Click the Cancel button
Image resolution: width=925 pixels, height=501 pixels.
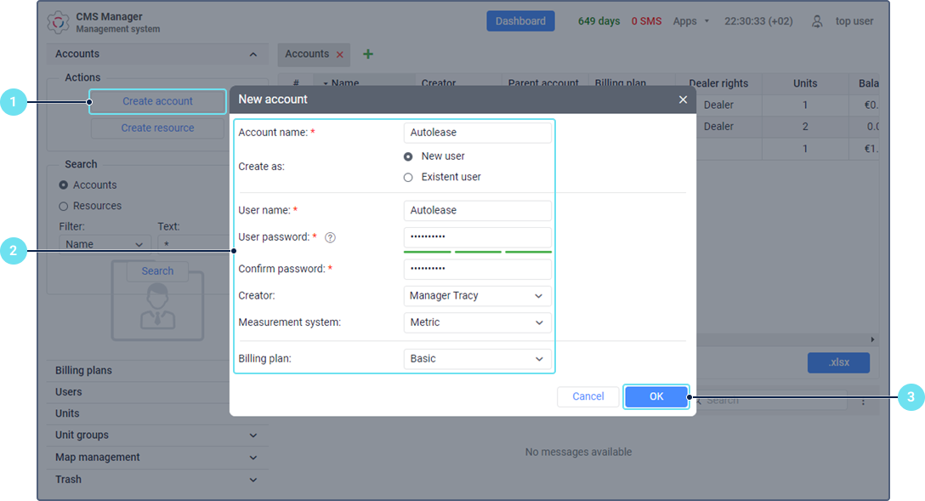click(x=587, y=396)
